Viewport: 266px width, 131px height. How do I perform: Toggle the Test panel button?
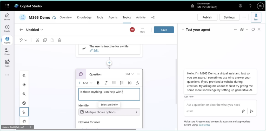pos(256,17)
